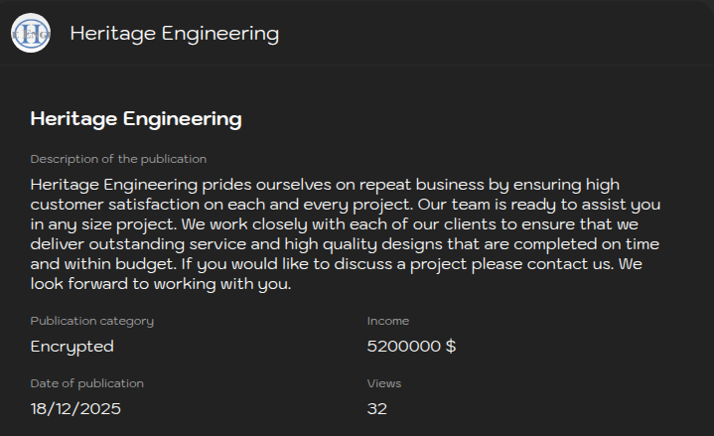The image size is (714, 436).
Task: Click the Heritage Engineering header title
Action: pos(174,34)
